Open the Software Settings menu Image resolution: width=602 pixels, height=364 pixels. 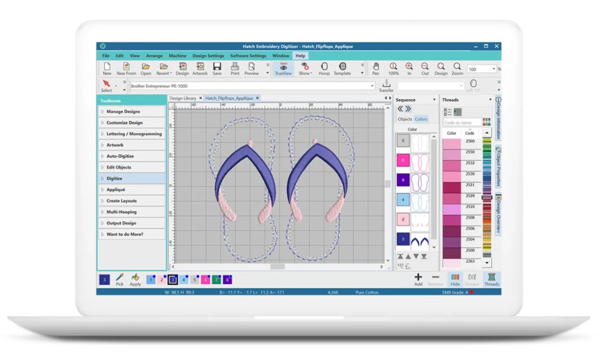point(248,56)
